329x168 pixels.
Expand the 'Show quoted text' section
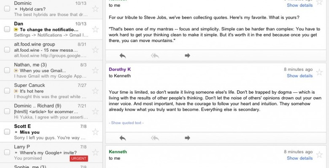126,123
